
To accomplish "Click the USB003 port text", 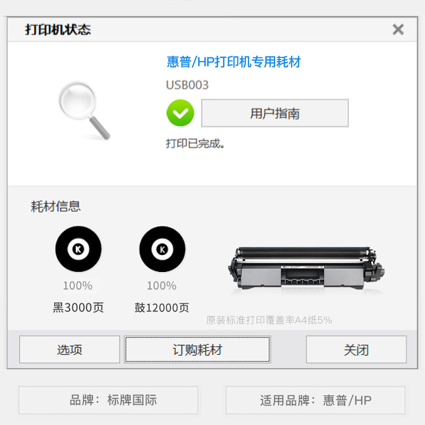I will tap(188, 85).
